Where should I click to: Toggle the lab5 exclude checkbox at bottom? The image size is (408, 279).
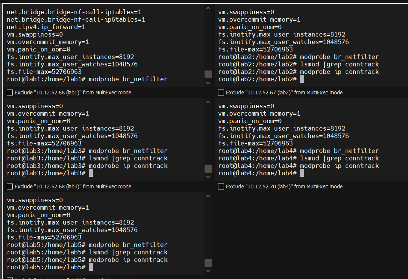[x=10, y=278]
